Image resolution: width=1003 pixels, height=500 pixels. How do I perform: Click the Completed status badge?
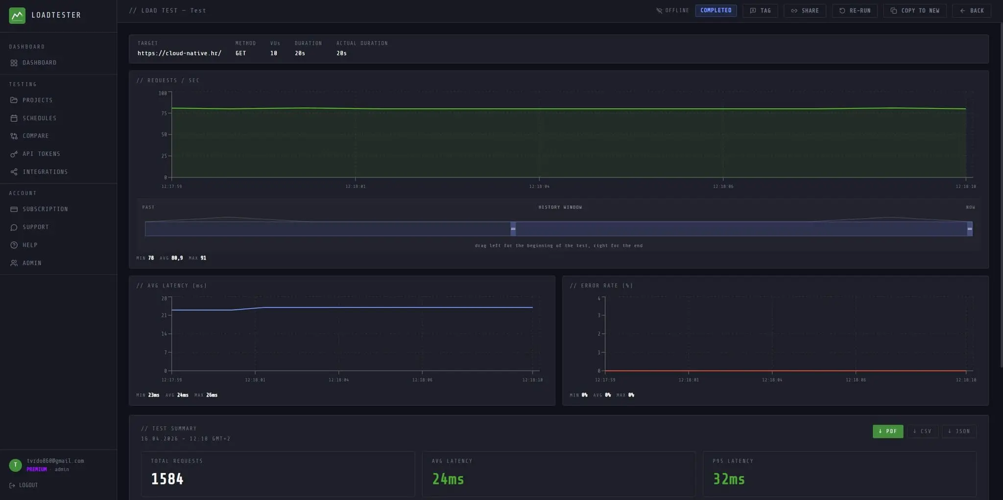716,11
